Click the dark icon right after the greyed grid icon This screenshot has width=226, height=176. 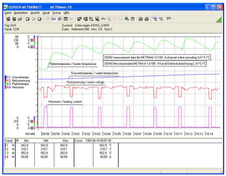[x=79, y=19]
